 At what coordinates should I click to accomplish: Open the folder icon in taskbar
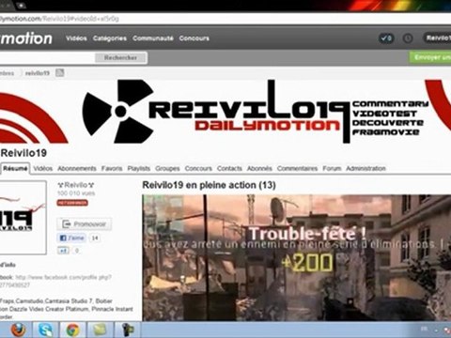click(100, 330)
